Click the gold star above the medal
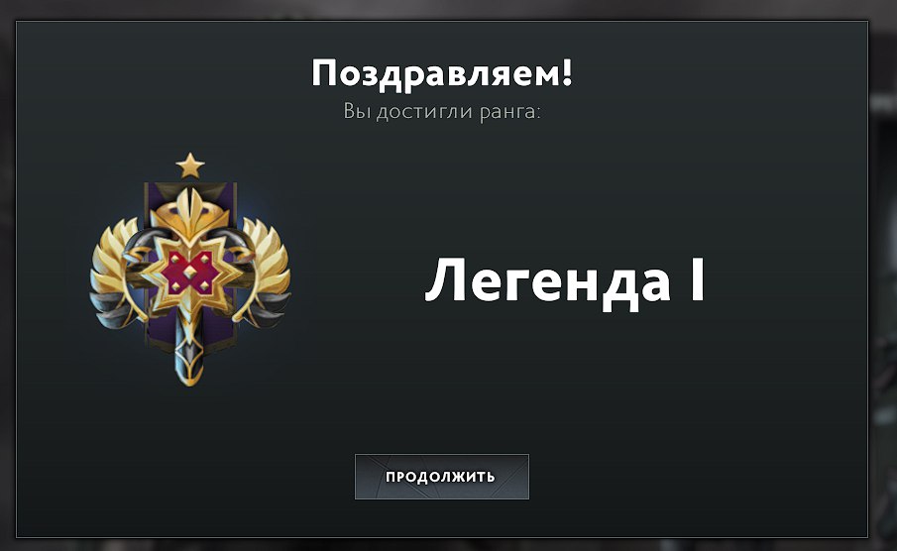This screenshot has width=897, height=551. pos(190,165)
